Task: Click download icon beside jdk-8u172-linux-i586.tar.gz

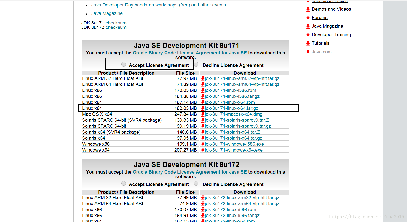Action: pyautogui.click(x=203, y=216)
